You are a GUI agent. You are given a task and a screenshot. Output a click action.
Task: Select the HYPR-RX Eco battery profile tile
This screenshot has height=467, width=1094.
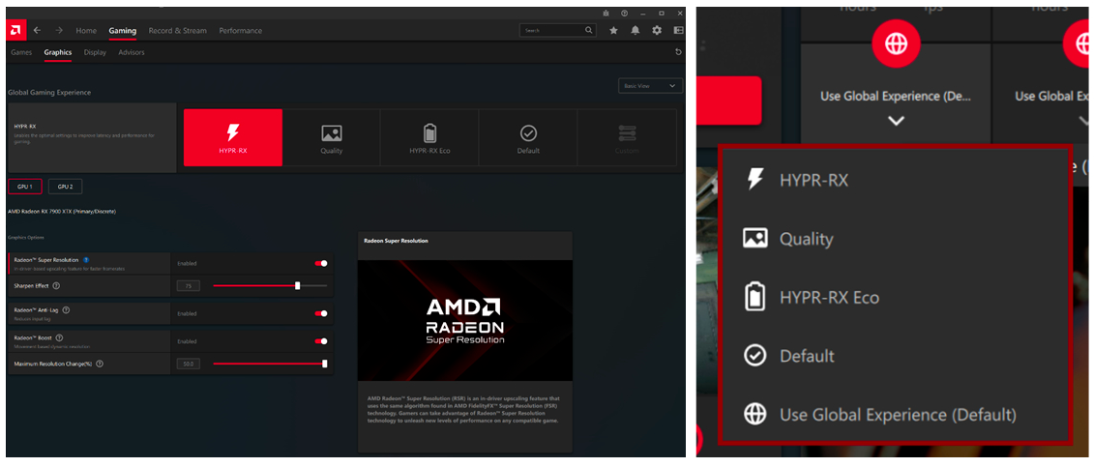point(429,137)
